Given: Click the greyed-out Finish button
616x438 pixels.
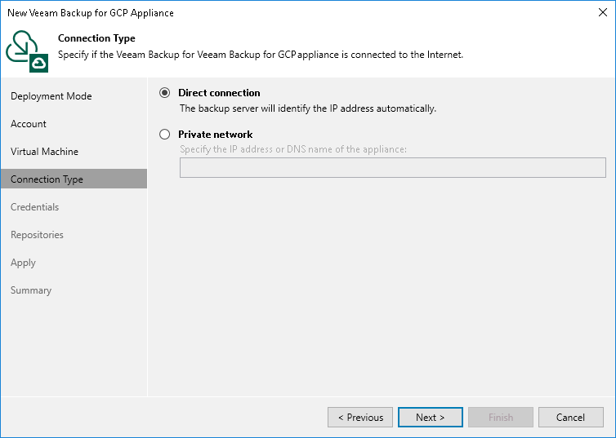Looking at the screenshot, I should click(x=501, y=418).
